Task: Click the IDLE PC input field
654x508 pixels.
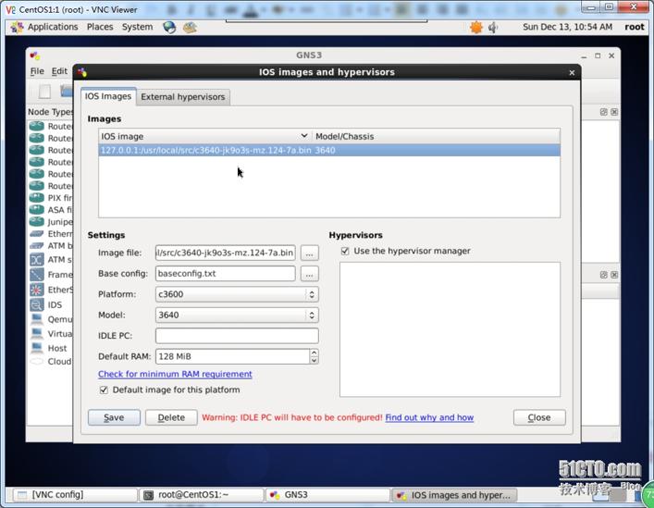Action: pos(237,336)
